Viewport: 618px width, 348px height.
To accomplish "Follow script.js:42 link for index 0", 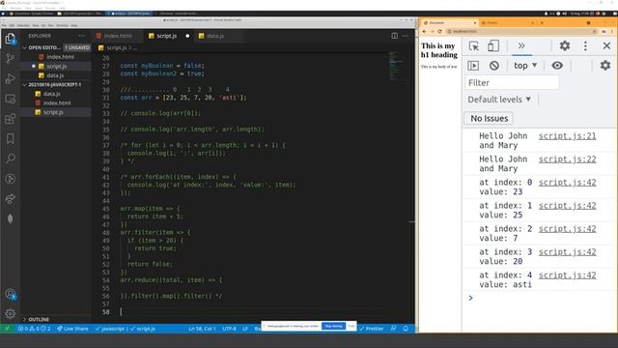I will 567,183.
